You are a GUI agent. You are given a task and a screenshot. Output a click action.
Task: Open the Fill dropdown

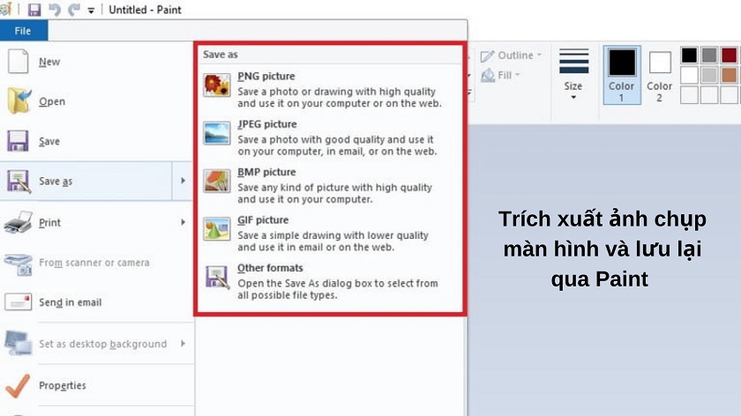point(500,75)
